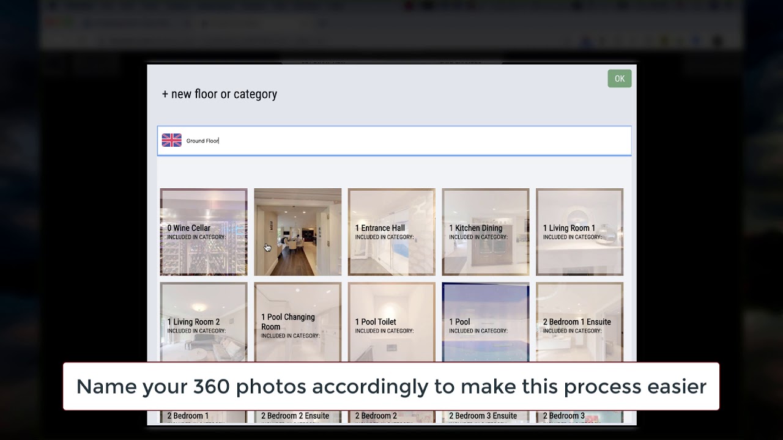Image resolution: width=783 pixels, height=440 pixels.
Task: Select the 1 Living Room 2 photo
Action: (x=204, y=323)
